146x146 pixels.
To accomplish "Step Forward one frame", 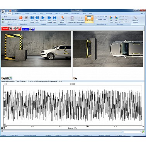I will [x=49, y=19].
